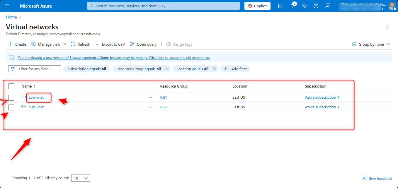Close the Virtual networks blade
This screenshot has width=398, height=188.
point(387,27)
